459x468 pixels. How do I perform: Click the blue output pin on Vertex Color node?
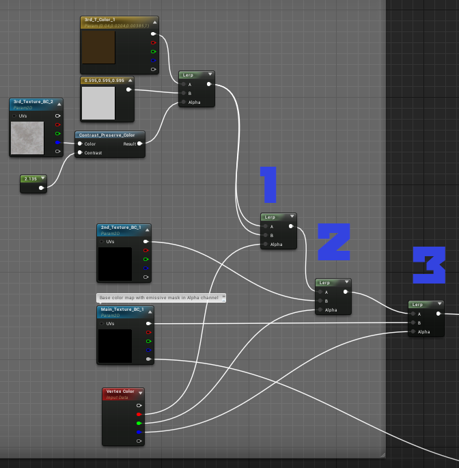pos(139,432)
